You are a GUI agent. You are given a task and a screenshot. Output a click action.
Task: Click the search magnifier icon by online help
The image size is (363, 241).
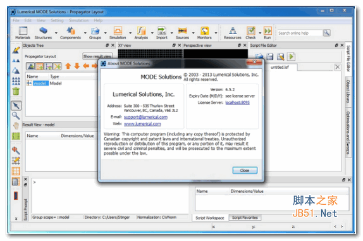(x=327, y=33)
